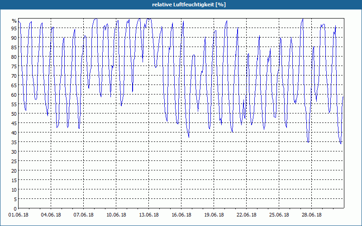Select the 10 y-axis label
The image size is (362, 226).
[14, 189]
